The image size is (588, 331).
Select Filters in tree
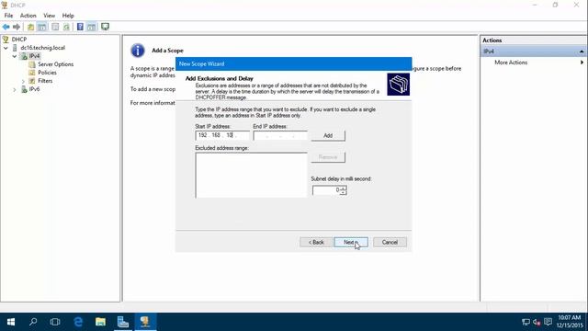[45, 81]
